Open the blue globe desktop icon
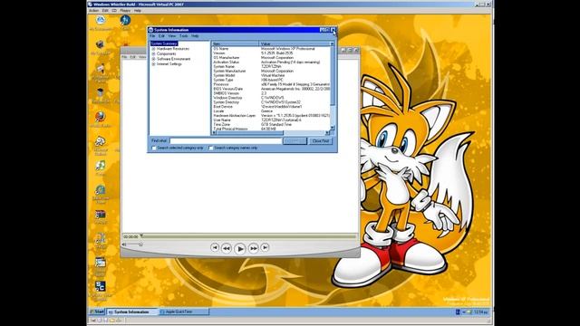Image resolution: width=580 pixels, height=326 pixels. click(101, 190)
